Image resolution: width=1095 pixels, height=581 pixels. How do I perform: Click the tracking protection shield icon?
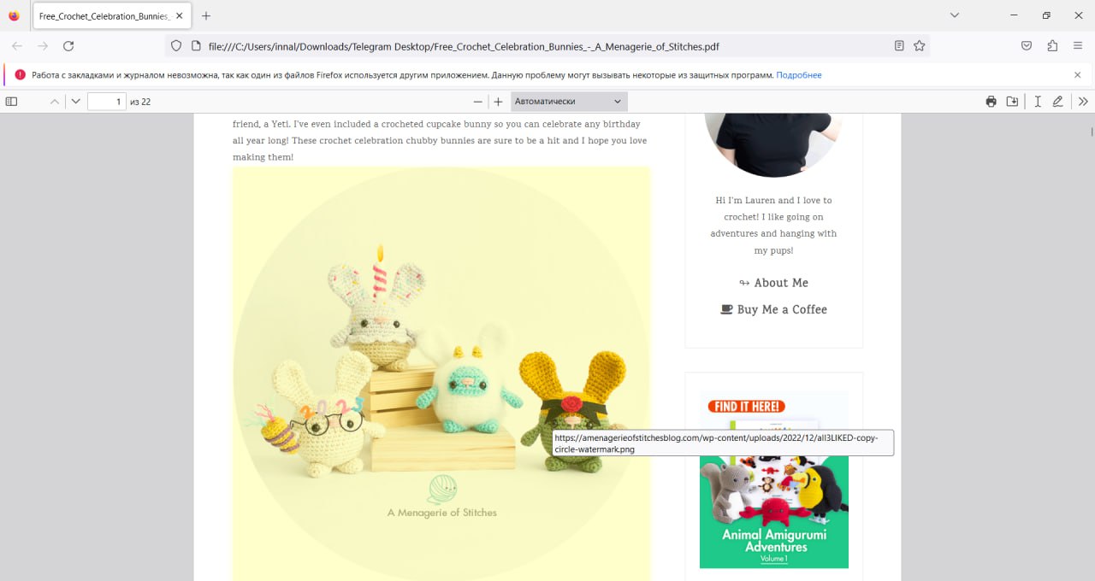(176, 46)
